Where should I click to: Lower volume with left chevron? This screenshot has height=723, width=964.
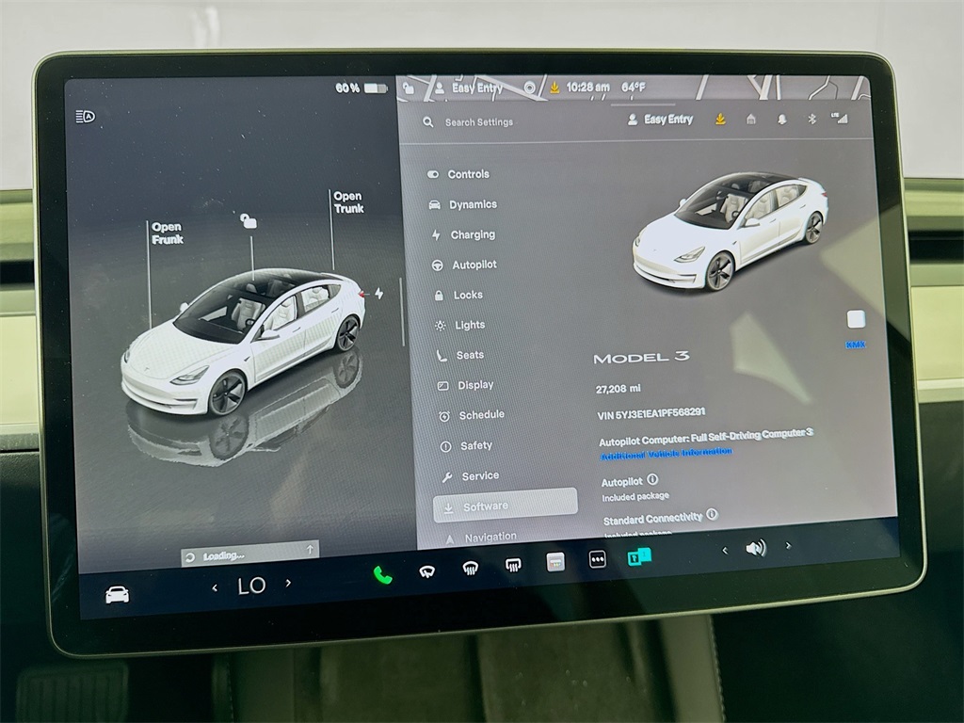[725, 550]
